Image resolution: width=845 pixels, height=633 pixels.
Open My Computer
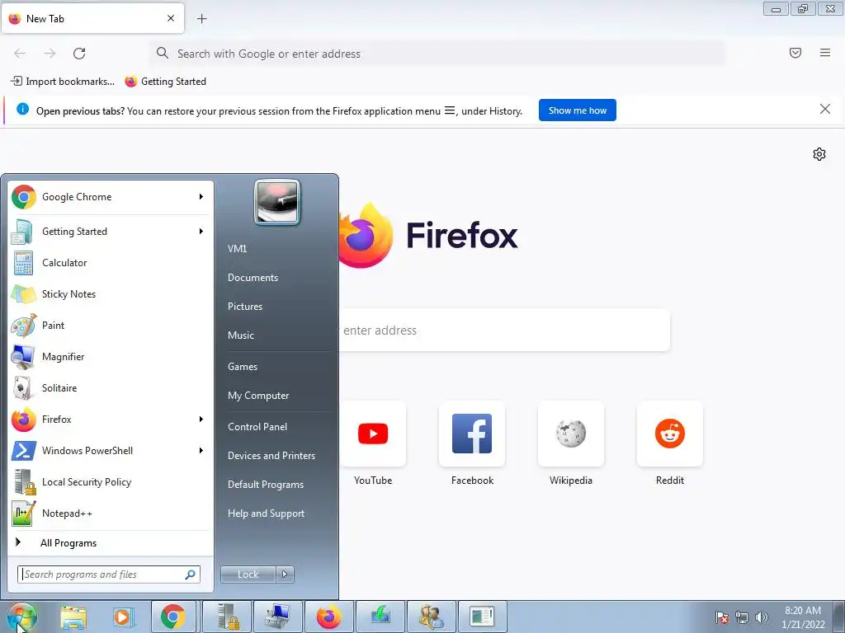(x=258, y=396)
